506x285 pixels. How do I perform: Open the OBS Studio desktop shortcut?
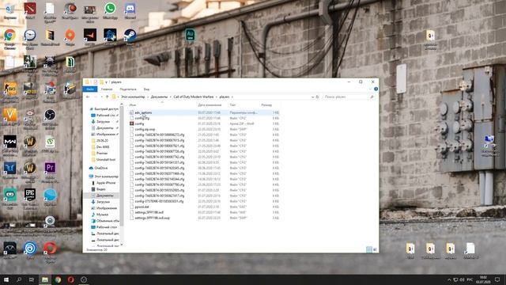pyautogui.click(x=50, y=117)
